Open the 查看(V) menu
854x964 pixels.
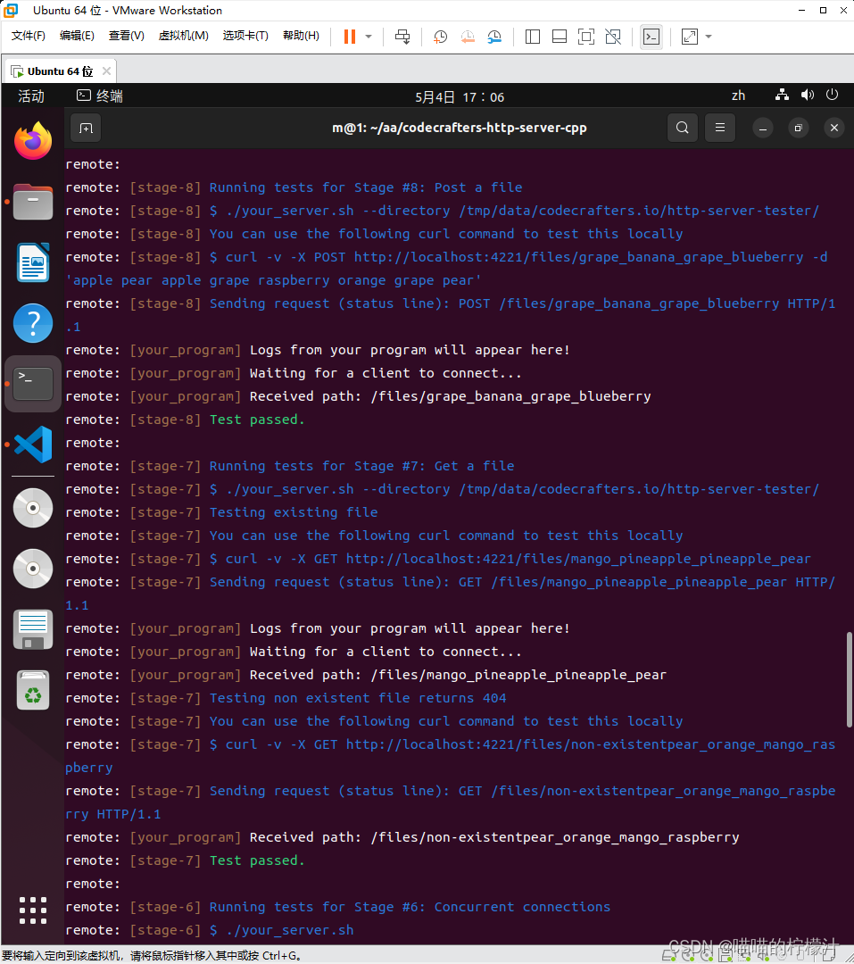click(x=126, y=36)
